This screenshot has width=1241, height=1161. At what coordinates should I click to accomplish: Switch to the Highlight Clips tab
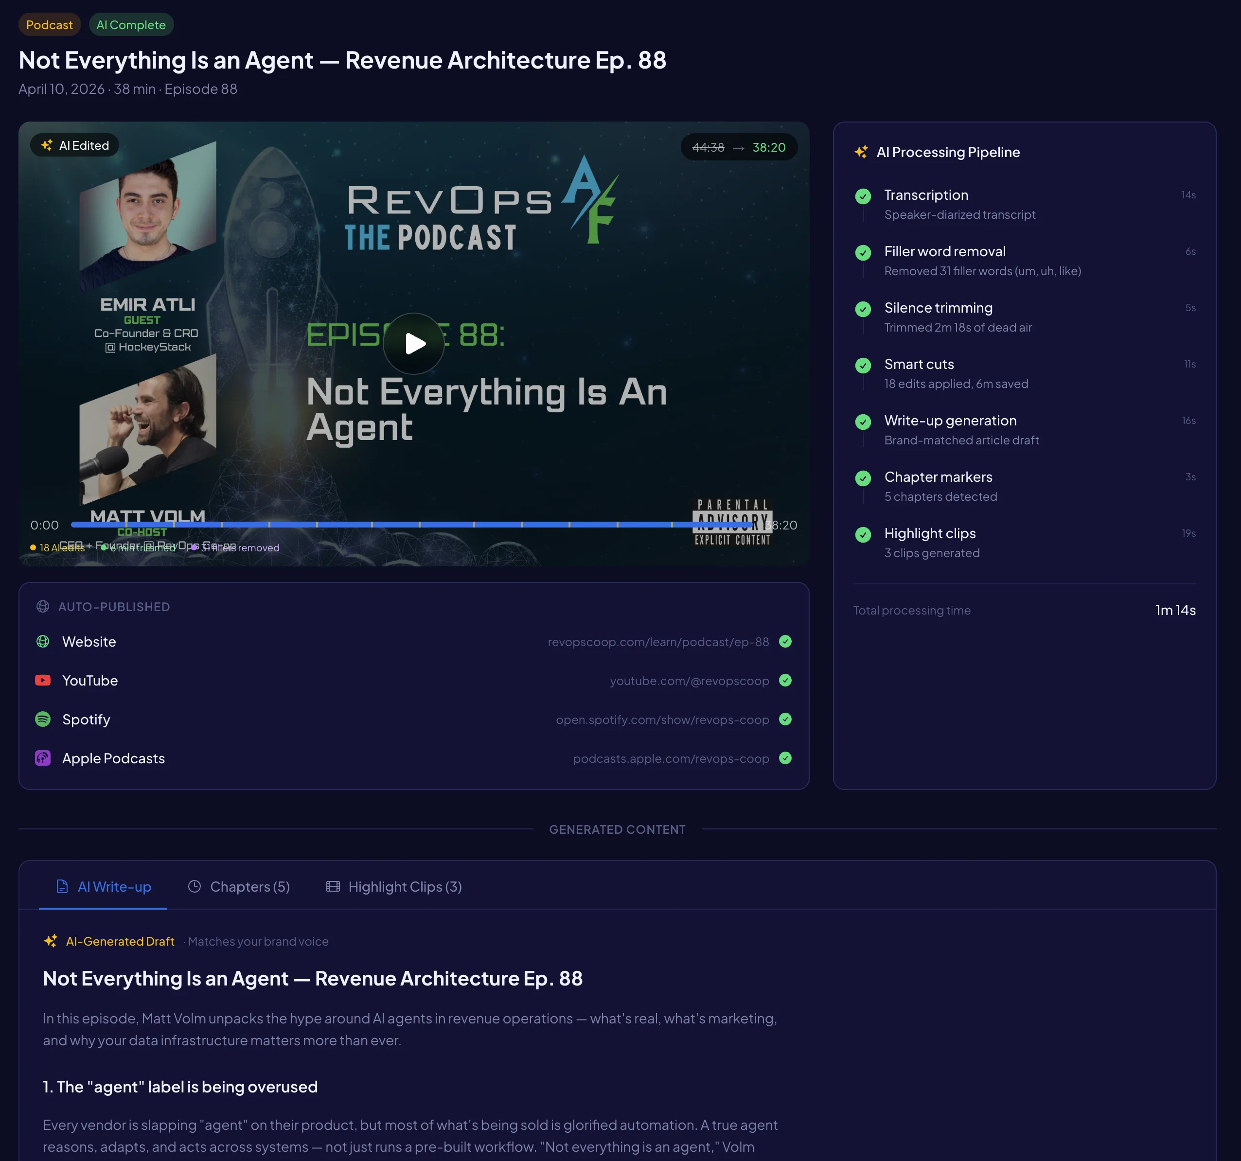coord(405,886)
